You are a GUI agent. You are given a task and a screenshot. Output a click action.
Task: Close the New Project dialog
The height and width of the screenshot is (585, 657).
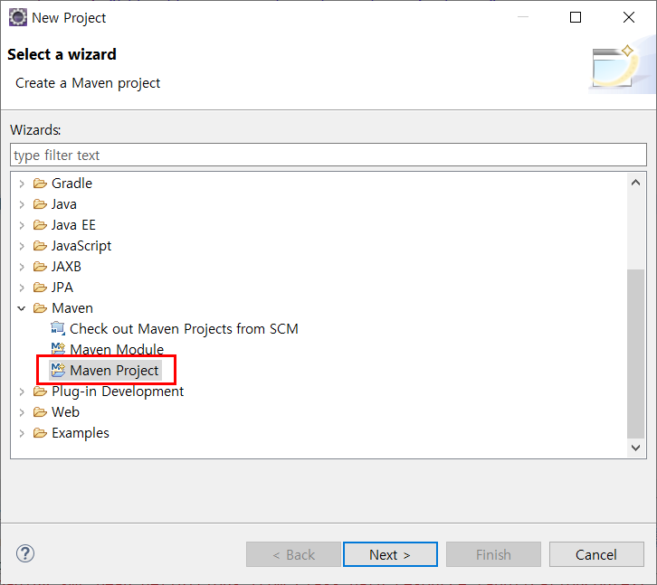[629, 17]
